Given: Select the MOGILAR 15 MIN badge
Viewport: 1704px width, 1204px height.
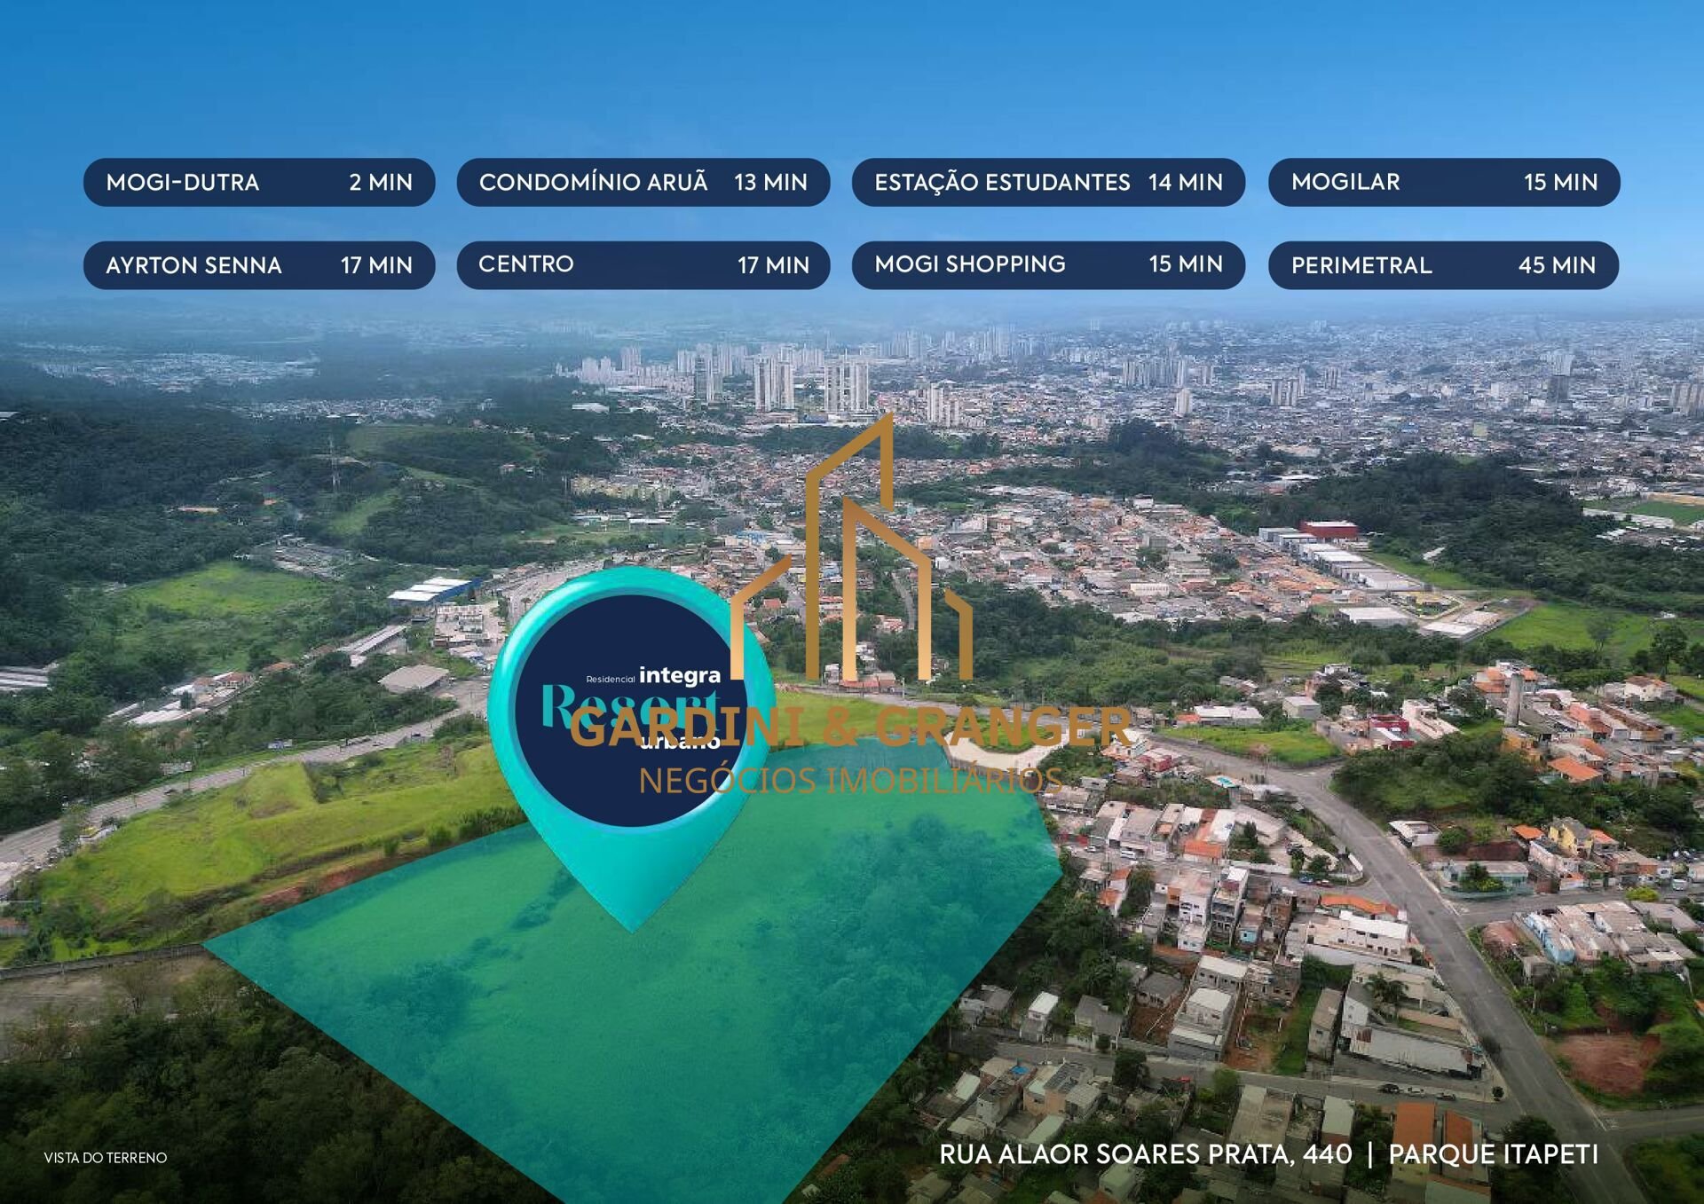Looking at the screenshot, I should pyautogui.click(x=1444, y=183).
